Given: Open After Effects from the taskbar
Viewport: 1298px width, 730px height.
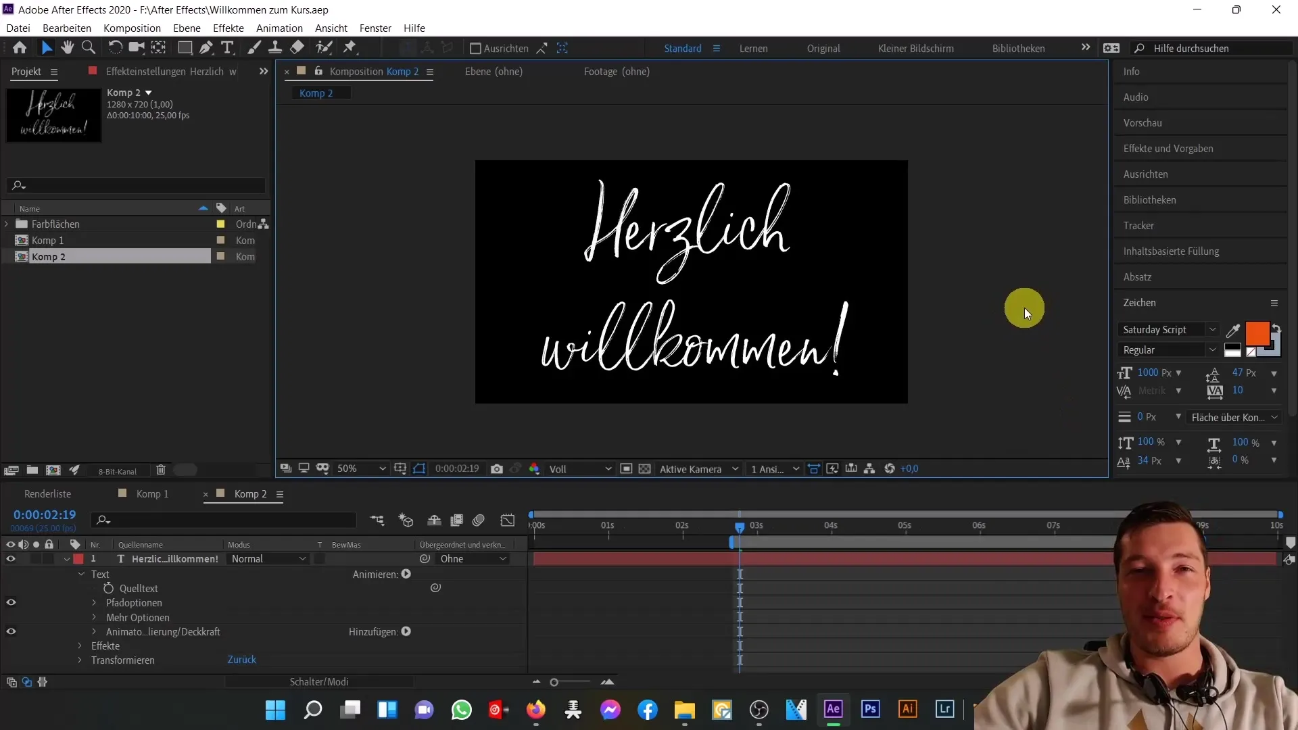Looking at the screenshot, I should tap(833, 709).
